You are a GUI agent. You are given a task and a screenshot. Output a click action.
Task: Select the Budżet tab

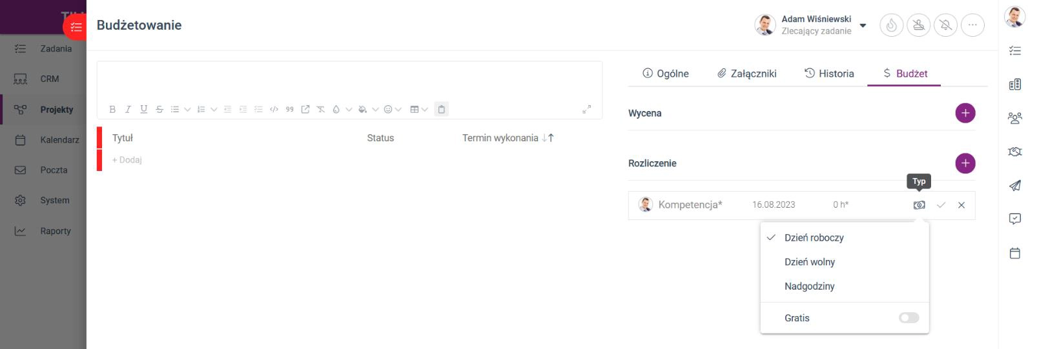[x=905, y=74]
